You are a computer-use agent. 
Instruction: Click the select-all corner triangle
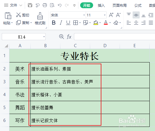coord(6,46)
